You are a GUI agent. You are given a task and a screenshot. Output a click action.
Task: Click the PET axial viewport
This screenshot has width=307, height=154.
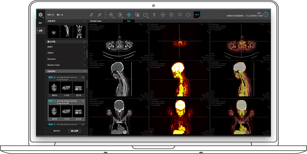(179, 41)
